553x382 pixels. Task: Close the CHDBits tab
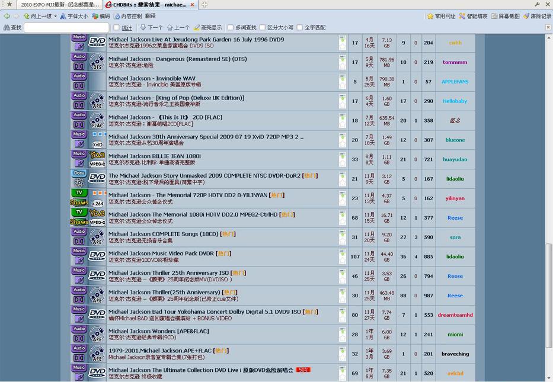(x=192, y=5)
